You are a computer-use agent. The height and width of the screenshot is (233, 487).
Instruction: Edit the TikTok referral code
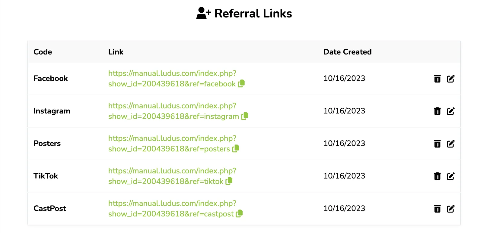(450, 176)
